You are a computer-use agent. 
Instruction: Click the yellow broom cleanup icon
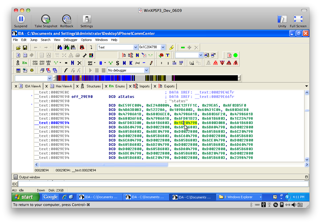[x=172, y=47]
